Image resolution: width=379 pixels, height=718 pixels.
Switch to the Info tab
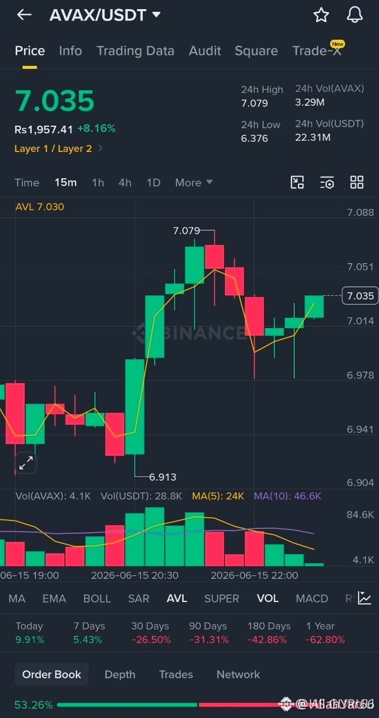click(70, 51)
